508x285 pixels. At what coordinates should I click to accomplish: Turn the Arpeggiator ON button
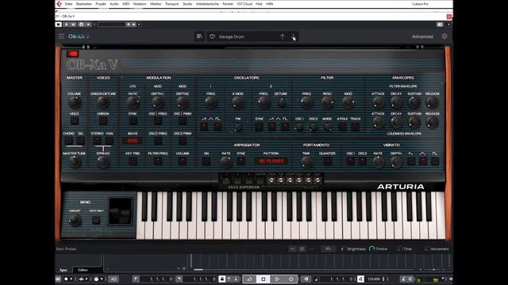(206, 161)
